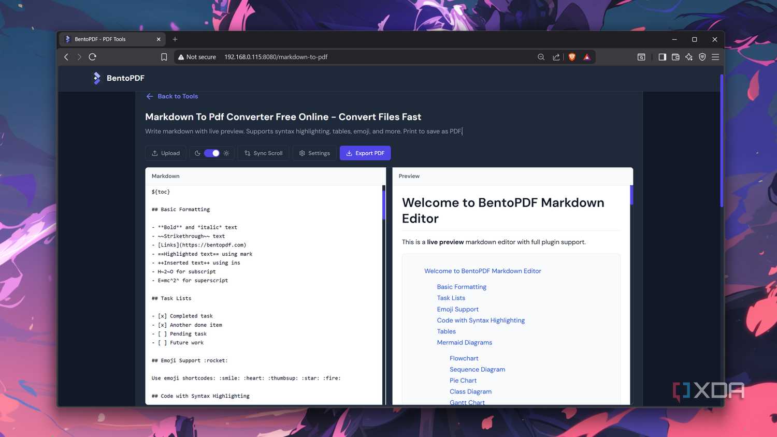Image resolution: width=777 pixels, height=437 pixels.
Task: Click the 'E=mc^2^ for superscript' line
Action: (x=190, y=281)
